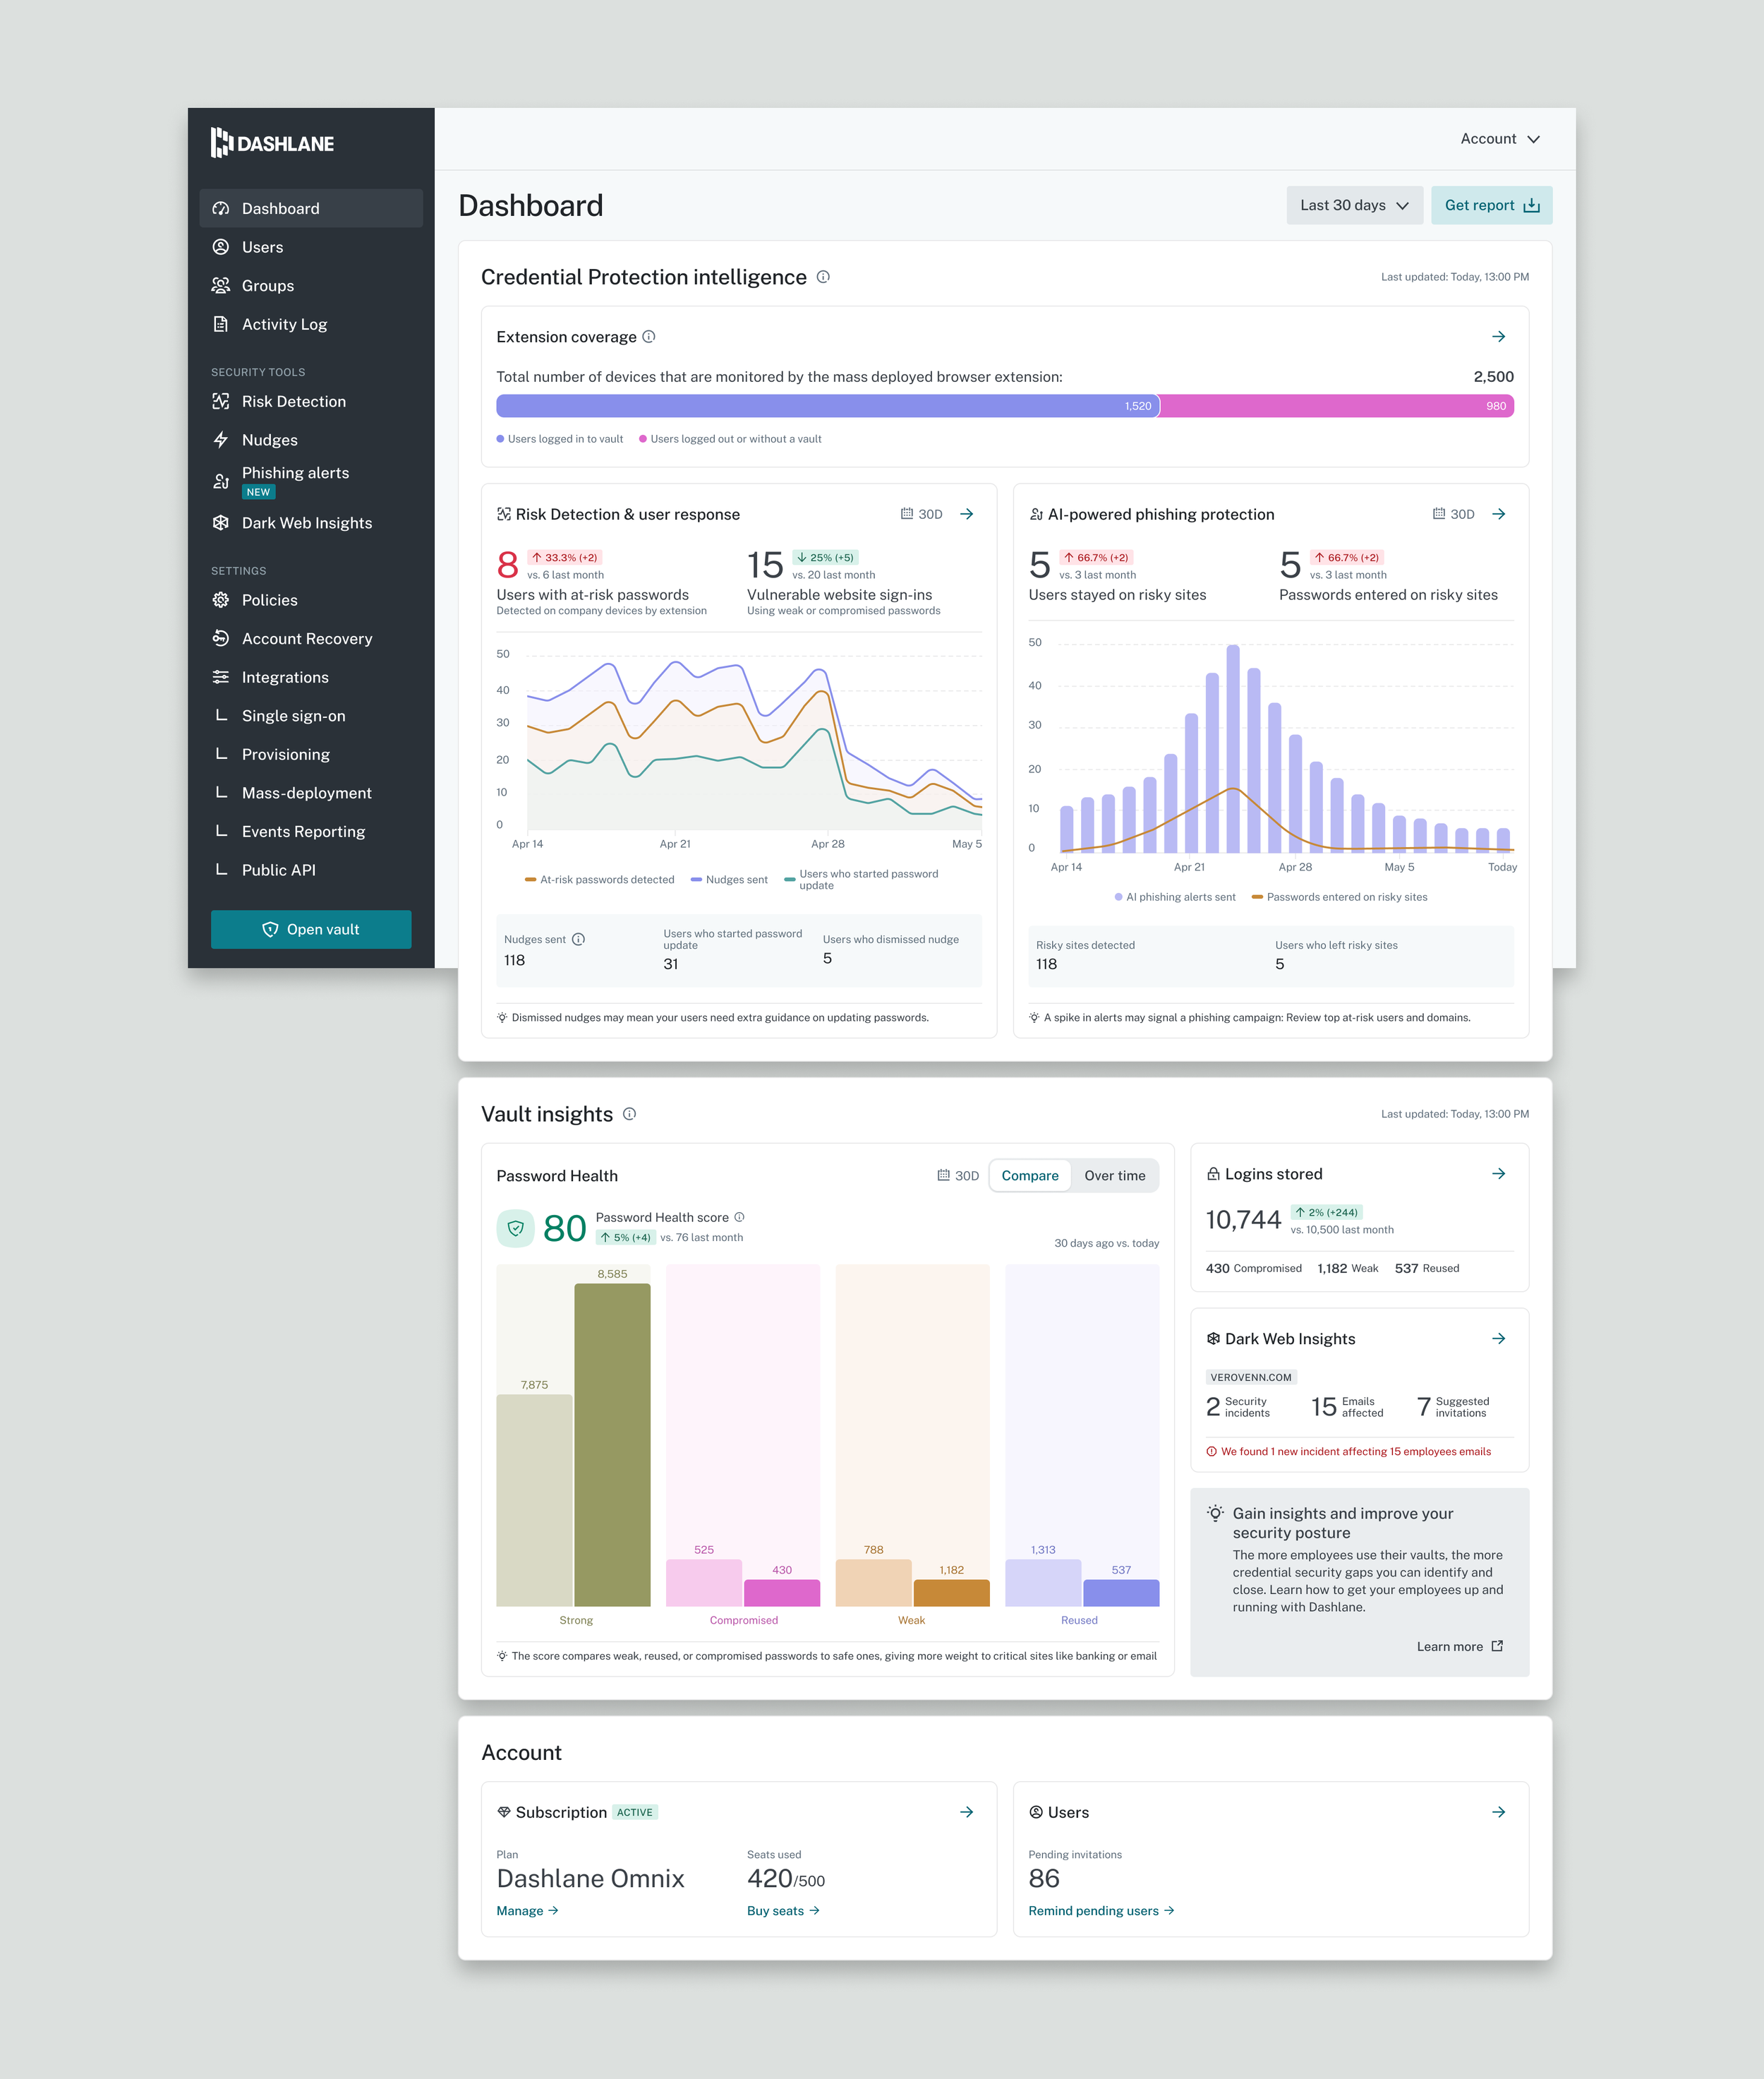Expand the Account dropdown
This screenshot has width=1764, height=2079.
pos(1499,139)
